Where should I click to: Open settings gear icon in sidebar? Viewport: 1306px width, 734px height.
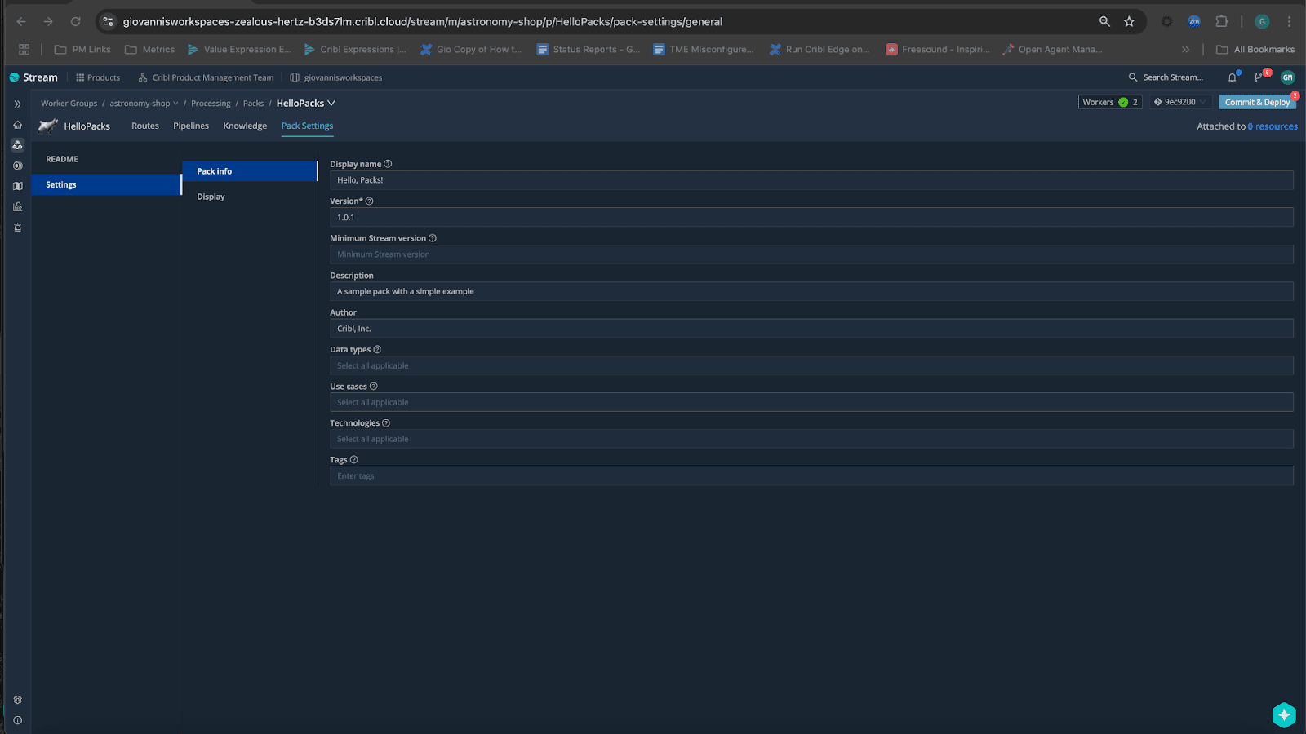17,700
